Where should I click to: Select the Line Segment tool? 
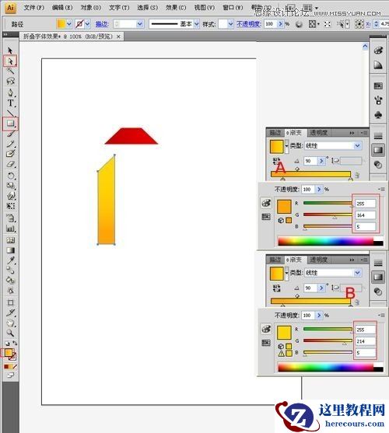(10, 113)
